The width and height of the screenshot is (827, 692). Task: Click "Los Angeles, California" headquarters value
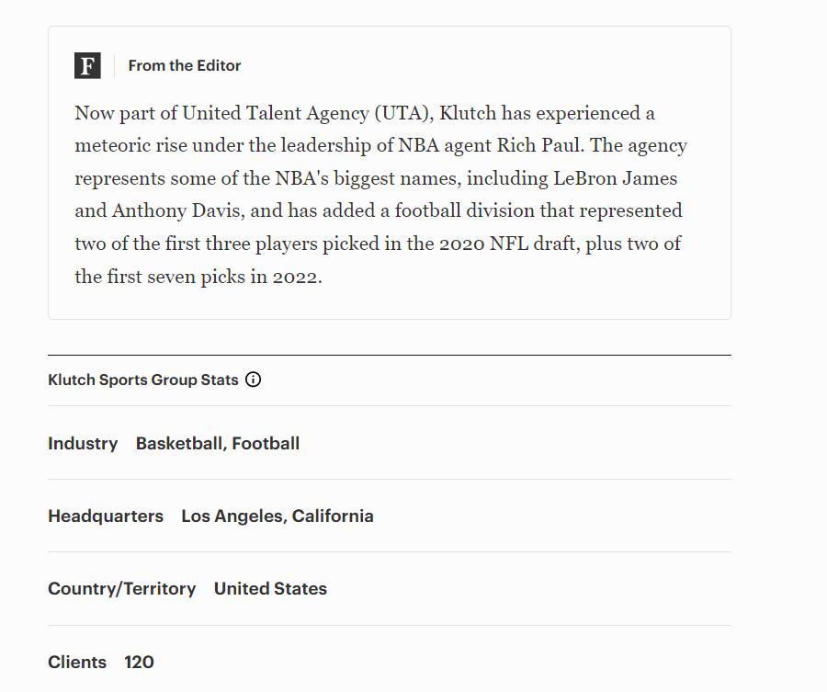(x=278, y=516)
